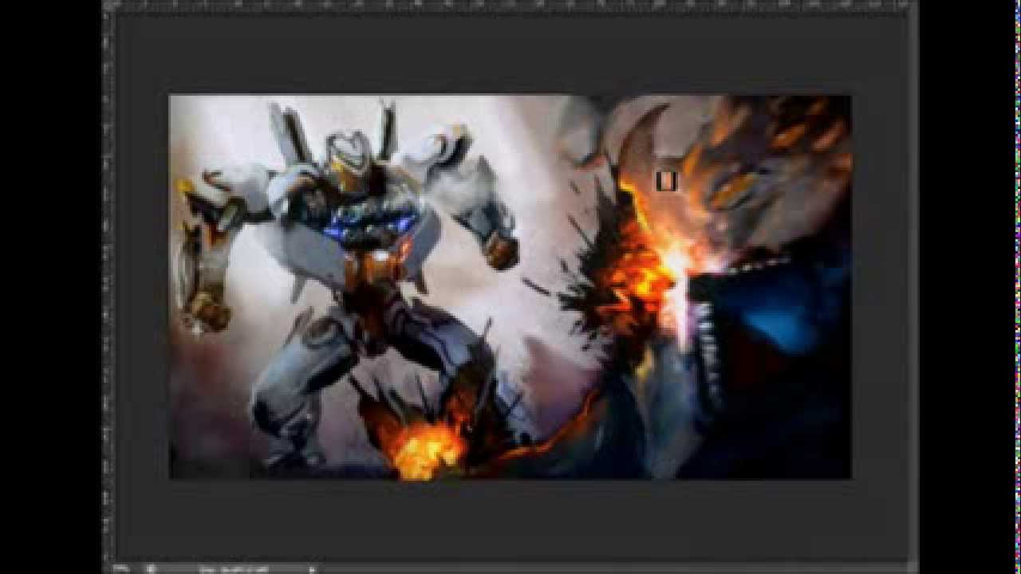This screenshot has width=1021, height=574.
Task: Select the fiery explosion near the robot's leg
Action: 423,446
